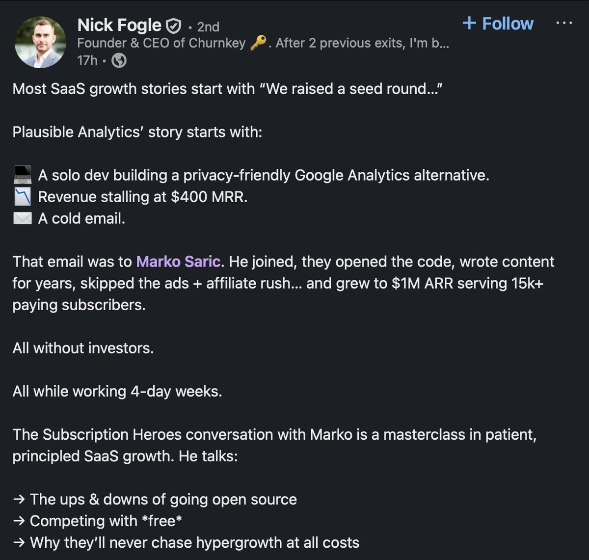Click the arrow before open source line
Image resolution: width=589 pixels, height=560 pixels.
[19, 499]
